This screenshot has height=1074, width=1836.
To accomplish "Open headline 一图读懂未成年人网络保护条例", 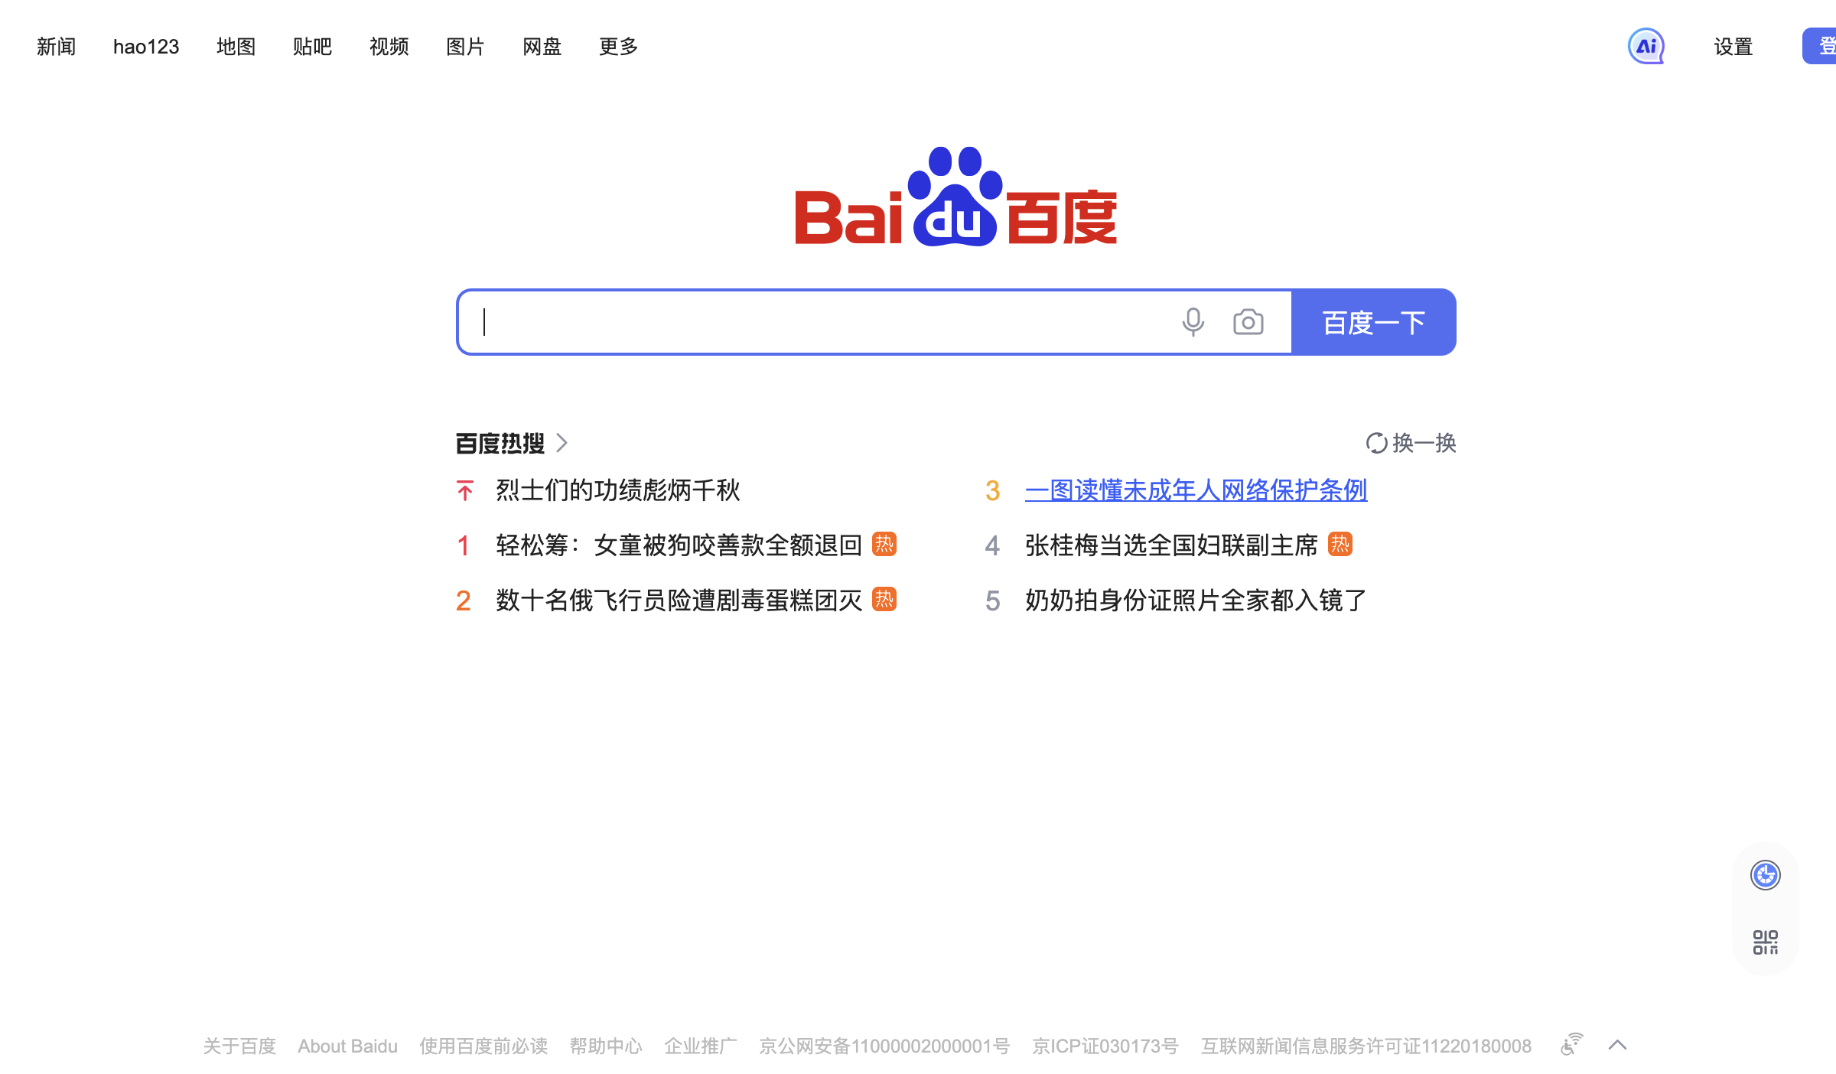I will click(x=1196, y=490).
